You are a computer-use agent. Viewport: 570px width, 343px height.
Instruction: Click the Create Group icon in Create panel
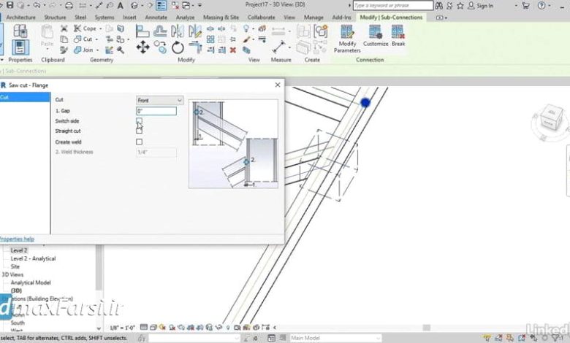pos(320,31)
